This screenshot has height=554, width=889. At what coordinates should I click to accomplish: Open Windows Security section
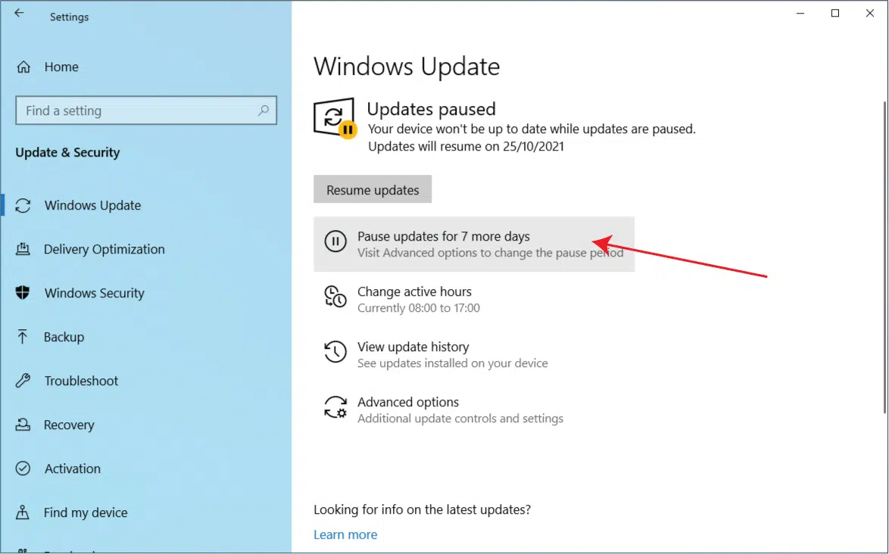(x=94, y=293)
